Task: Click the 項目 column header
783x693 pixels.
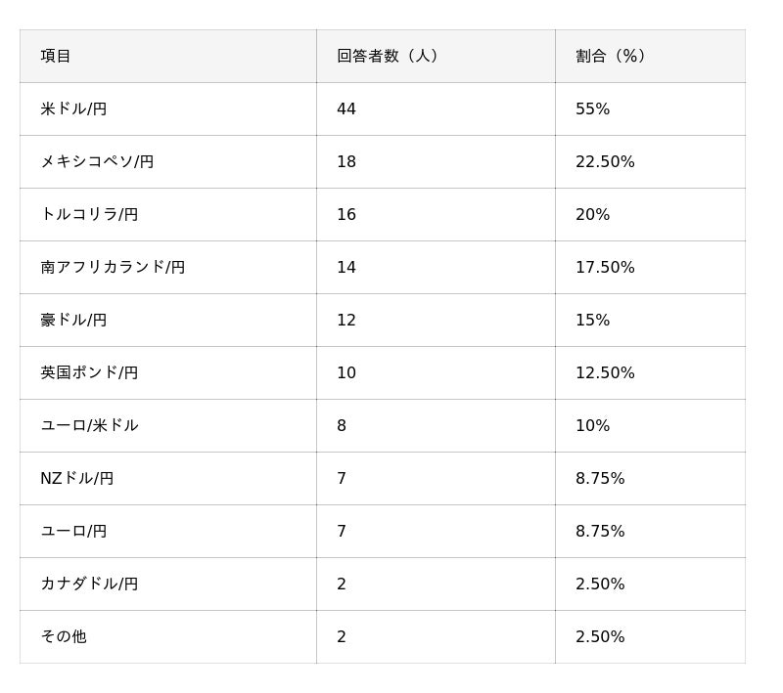Action: 56,56
